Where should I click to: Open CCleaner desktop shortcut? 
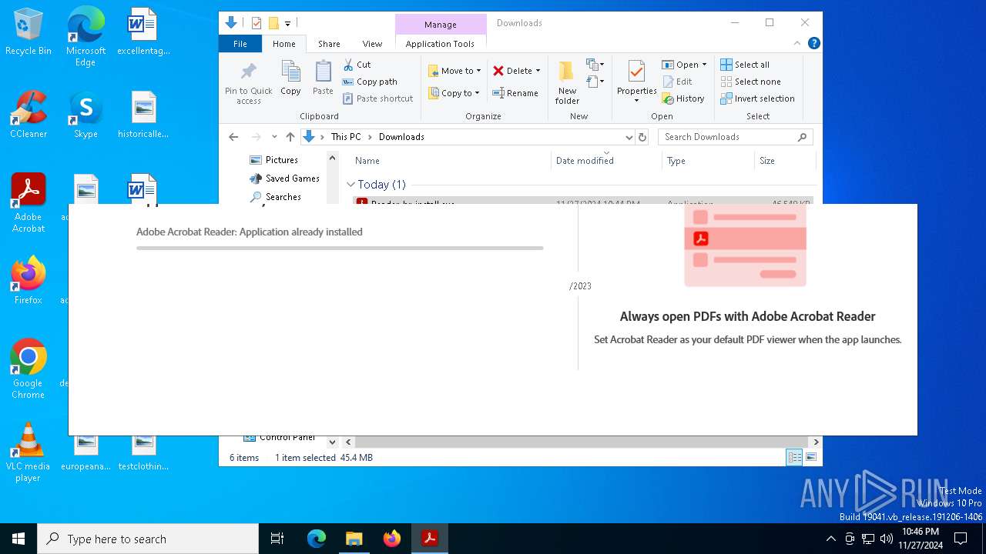click(29, 115)
